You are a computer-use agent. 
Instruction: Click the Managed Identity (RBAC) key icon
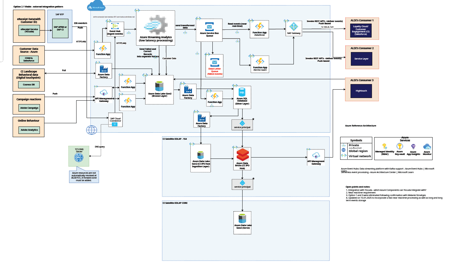pyautogui.click(x=385, y=146)
